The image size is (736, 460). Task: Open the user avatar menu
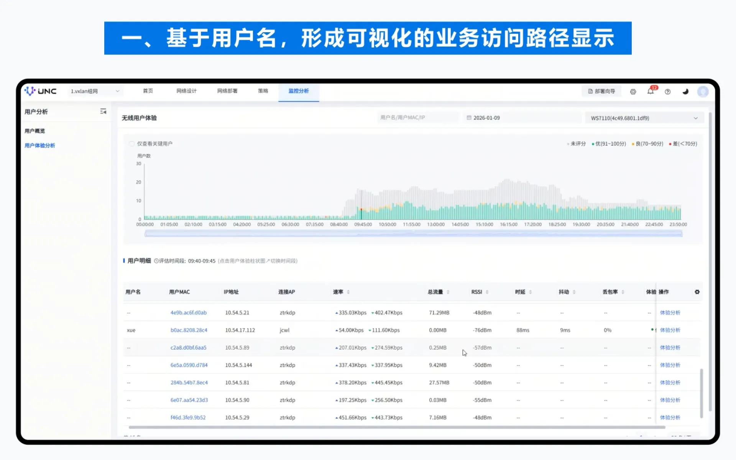[x=703, y=92]
